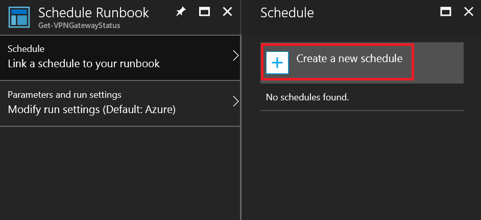Click the plus icon for new schedule
Screen dimensions: 481x220
point(277,63)
